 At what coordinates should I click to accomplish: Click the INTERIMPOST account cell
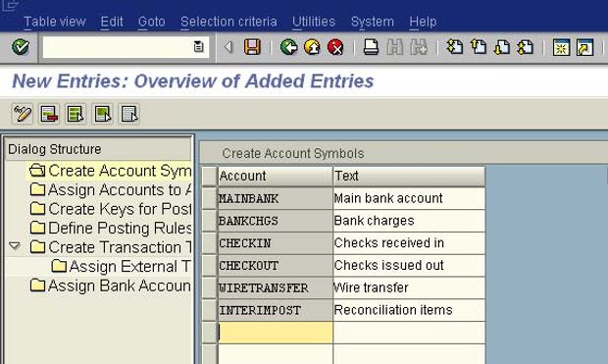276,310
